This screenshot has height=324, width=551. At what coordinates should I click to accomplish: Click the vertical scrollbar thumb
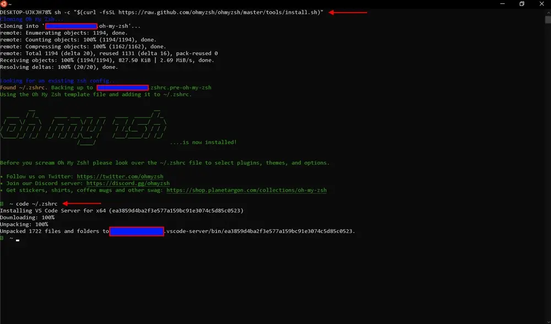[x=548, y=20]
